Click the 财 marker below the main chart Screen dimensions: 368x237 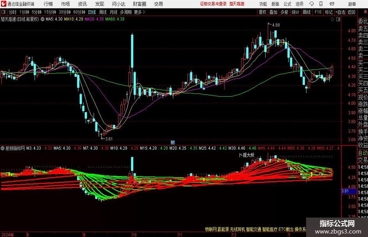173,142
